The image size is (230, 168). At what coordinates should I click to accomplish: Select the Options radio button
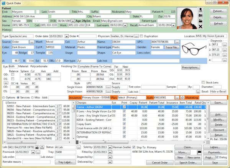(x=3, y=98)
